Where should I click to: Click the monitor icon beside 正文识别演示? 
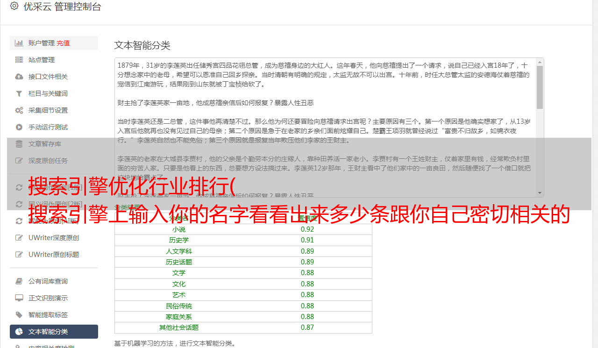pyautogui.click(x=19, y=298)
